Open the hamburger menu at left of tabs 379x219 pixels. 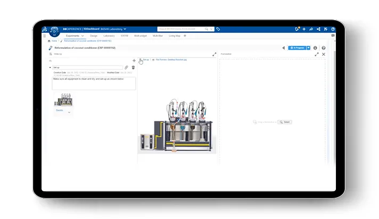coord(45,36)
